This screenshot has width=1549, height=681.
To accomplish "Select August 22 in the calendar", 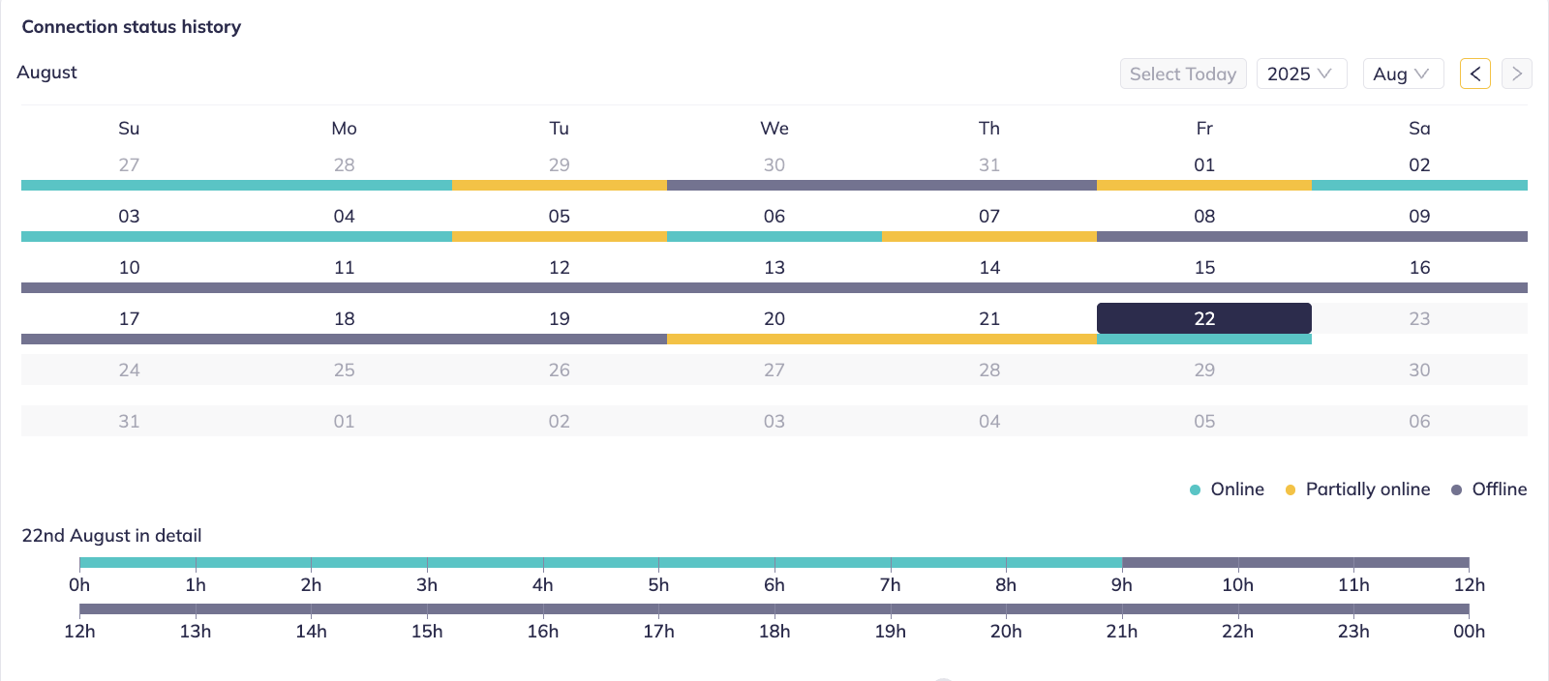I will point(1203,318).
